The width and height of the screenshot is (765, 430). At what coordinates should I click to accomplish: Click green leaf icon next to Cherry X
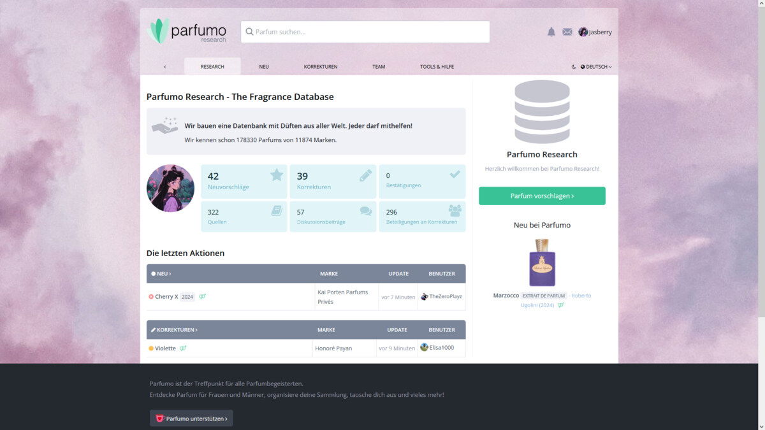[202, 297]
